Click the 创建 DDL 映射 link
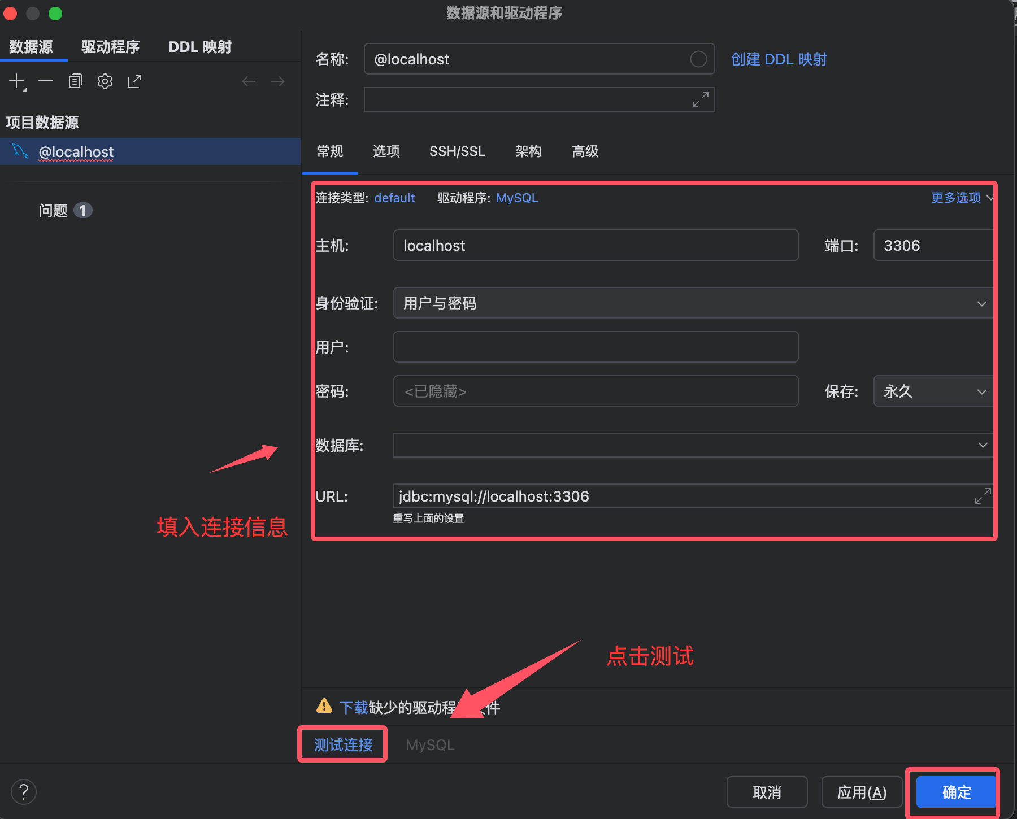Screen dimensions: 1017x819 tap(779, 59)
